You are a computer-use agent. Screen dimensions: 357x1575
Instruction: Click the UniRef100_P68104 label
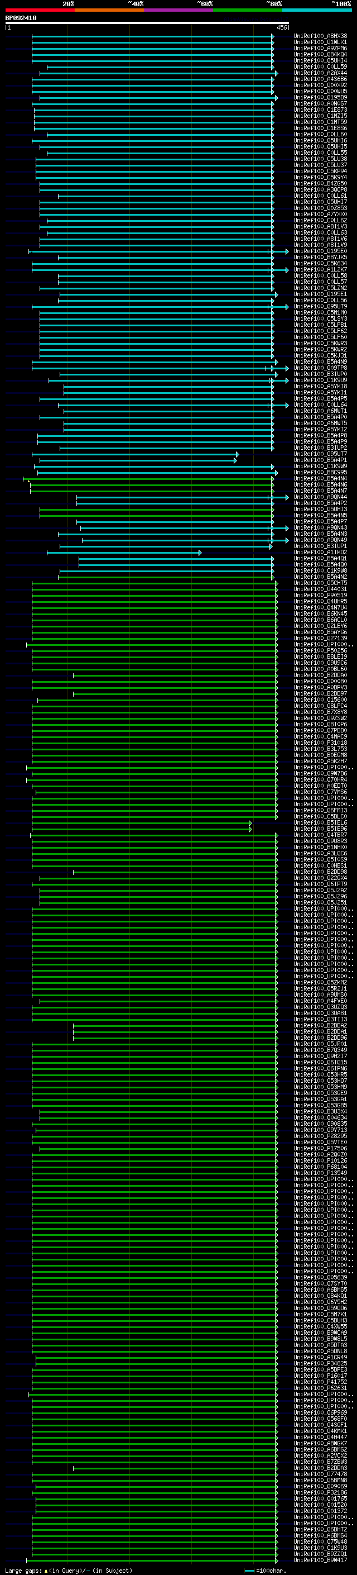tap(320, 1167)
